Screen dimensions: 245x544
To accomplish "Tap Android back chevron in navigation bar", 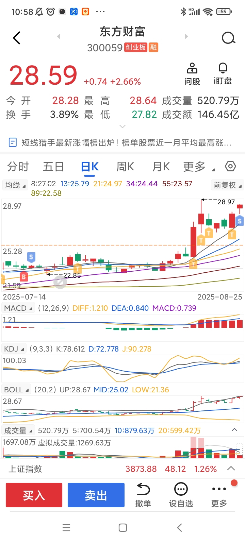I will pos(180,528).
